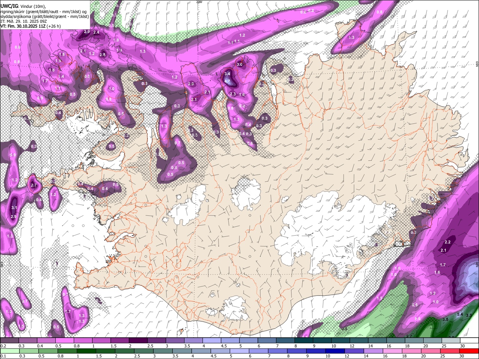Click the 0.1 label in the color legend
The image size is (479, 359).
(x=3, y=356)
